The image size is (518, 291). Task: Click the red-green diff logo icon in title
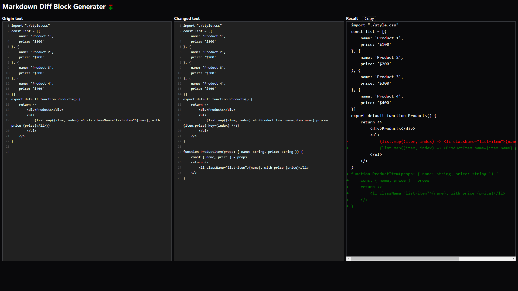(x=111, y=7)
